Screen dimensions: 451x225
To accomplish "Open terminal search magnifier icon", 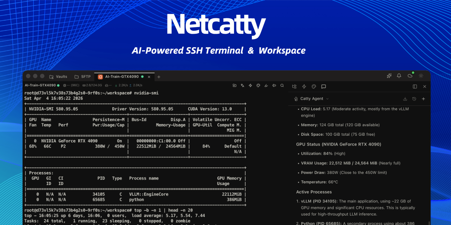I will click(x=282, y=85).
